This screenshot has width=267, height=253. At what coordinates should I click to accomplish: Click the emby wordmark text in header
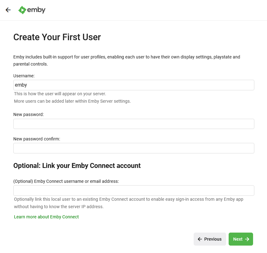click(x=36, y=10)
